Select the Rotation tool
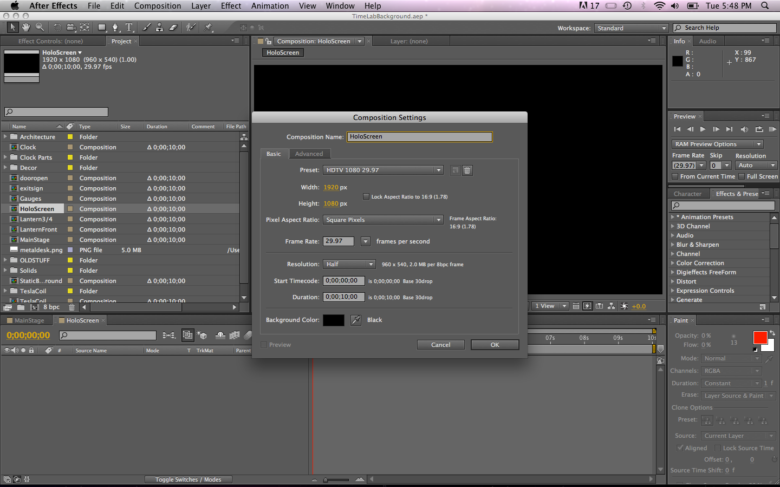This screenshot has width=780, height=487. 57,28
